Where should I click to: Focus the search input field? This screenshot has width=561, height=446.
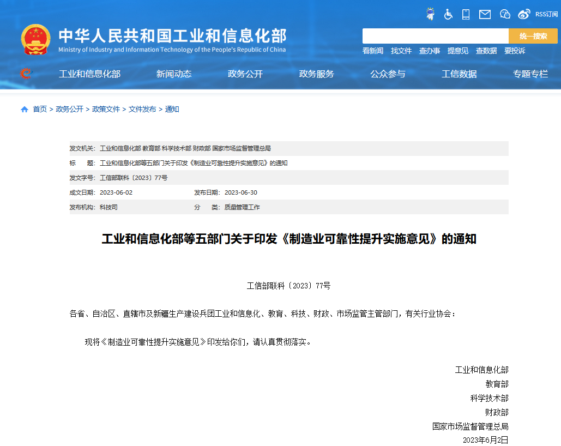pos(435,36)
